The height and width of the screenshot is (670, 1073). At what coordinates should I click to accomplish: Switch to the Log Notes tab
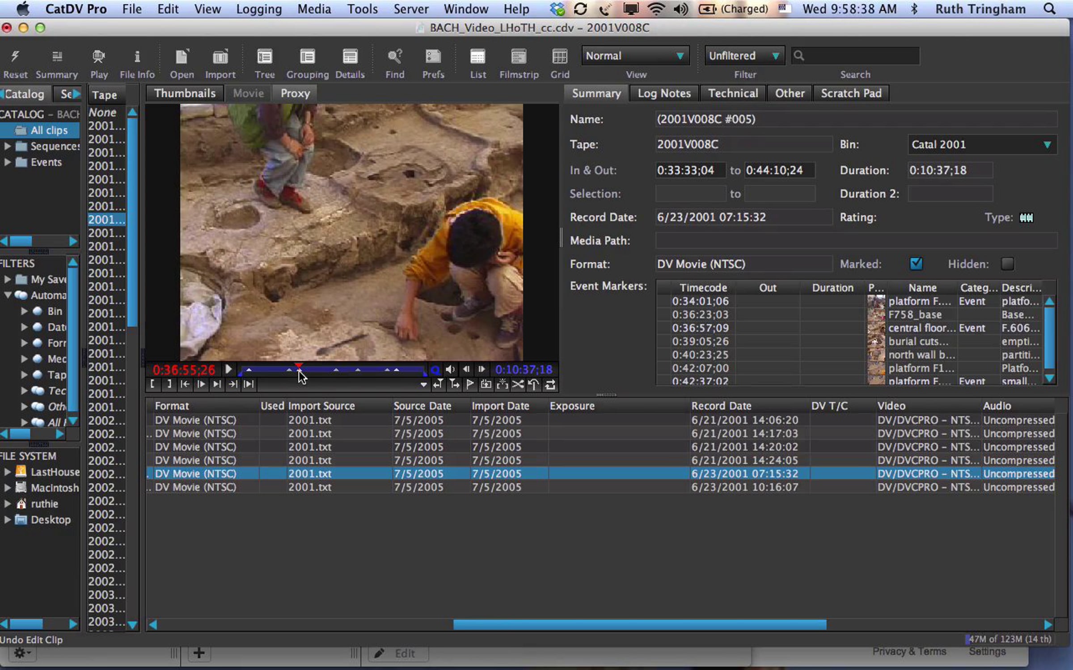point(664,93)
